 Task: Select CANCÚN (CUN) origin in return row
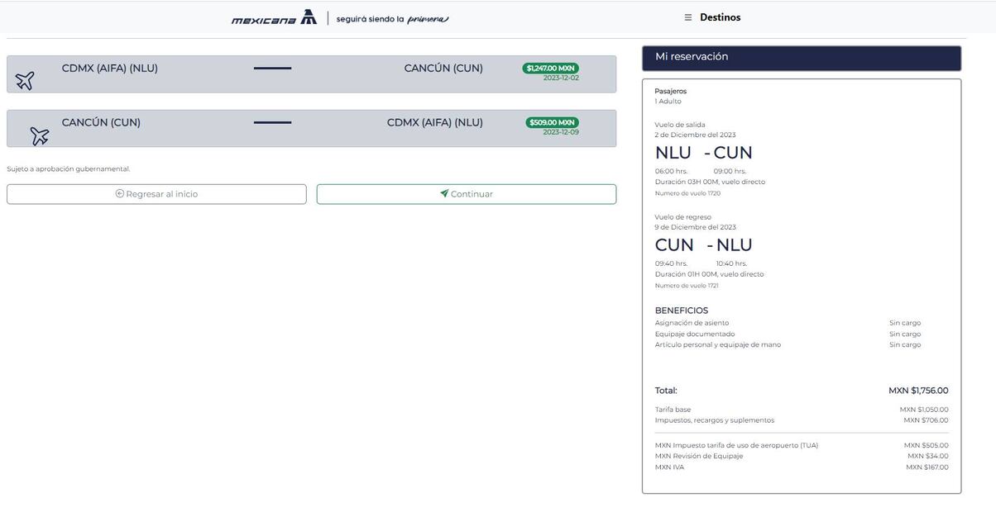tap(101, 123)
